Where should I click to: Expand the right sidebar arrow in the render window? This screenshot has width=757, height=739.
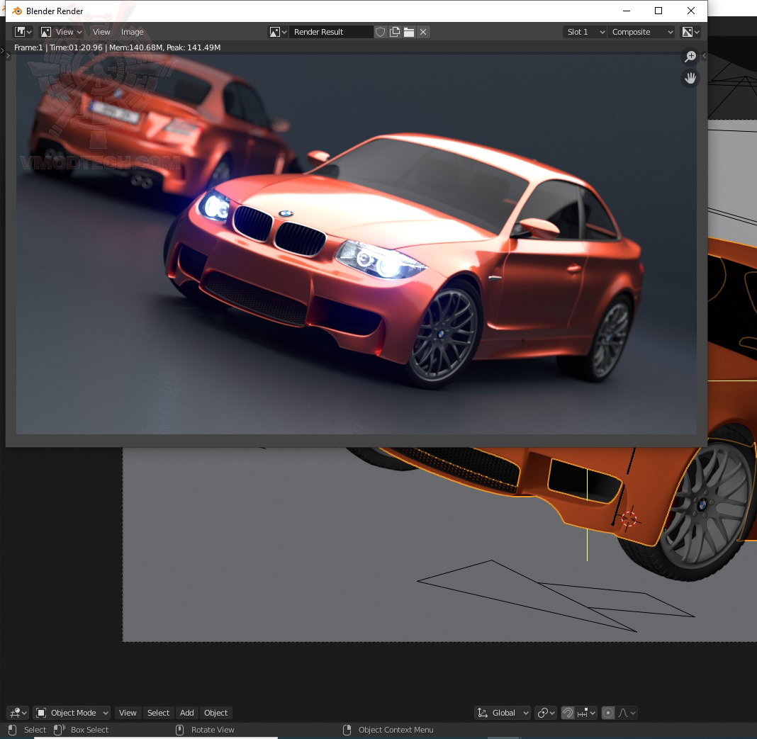point(704,55)
